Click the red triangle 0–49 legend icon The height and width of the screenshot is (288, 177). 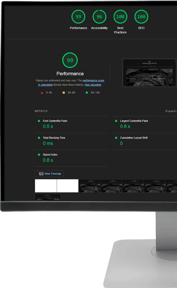[42, 93]
